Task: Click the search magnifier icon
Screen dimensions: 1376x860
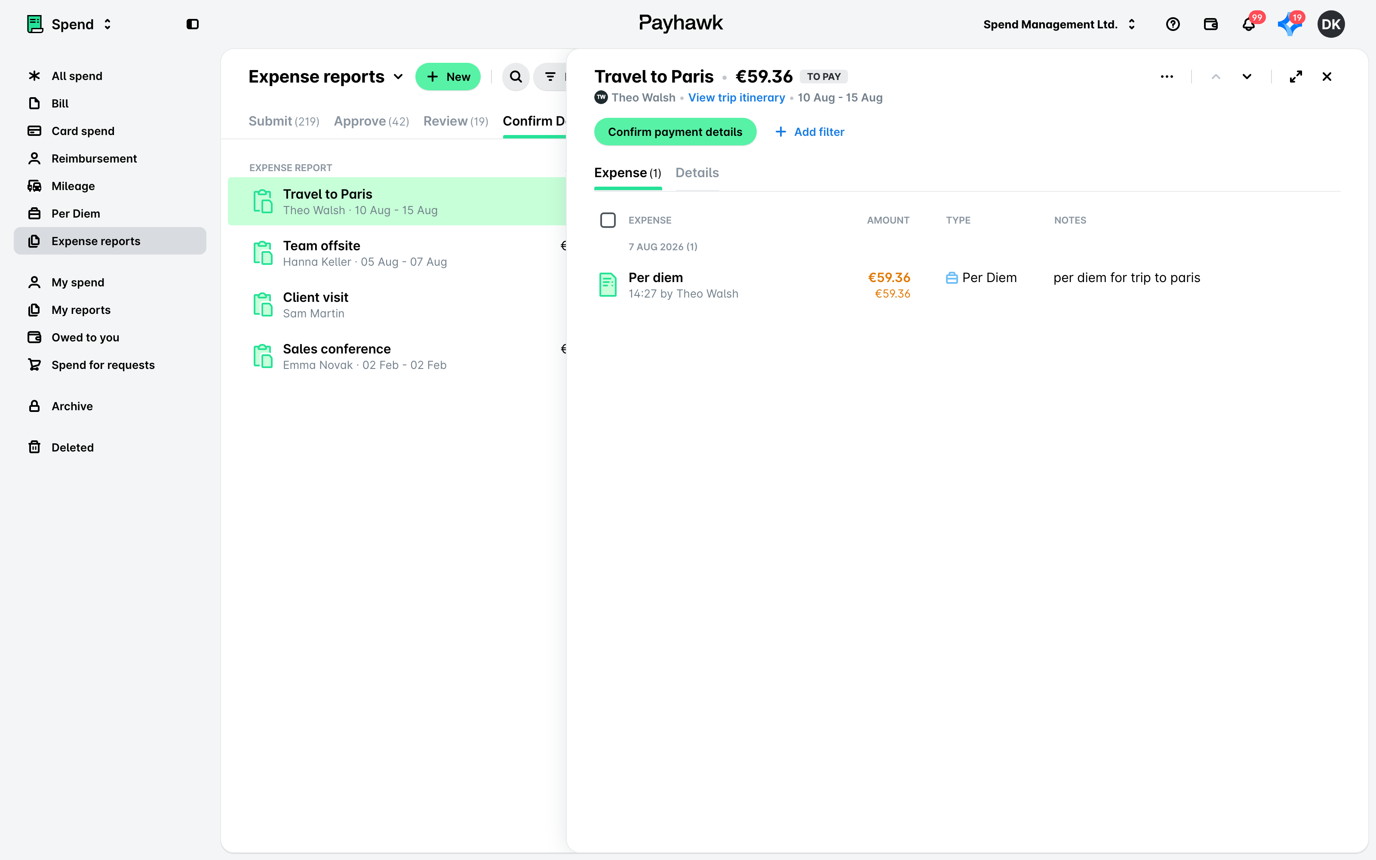Action: click(516, 77)
